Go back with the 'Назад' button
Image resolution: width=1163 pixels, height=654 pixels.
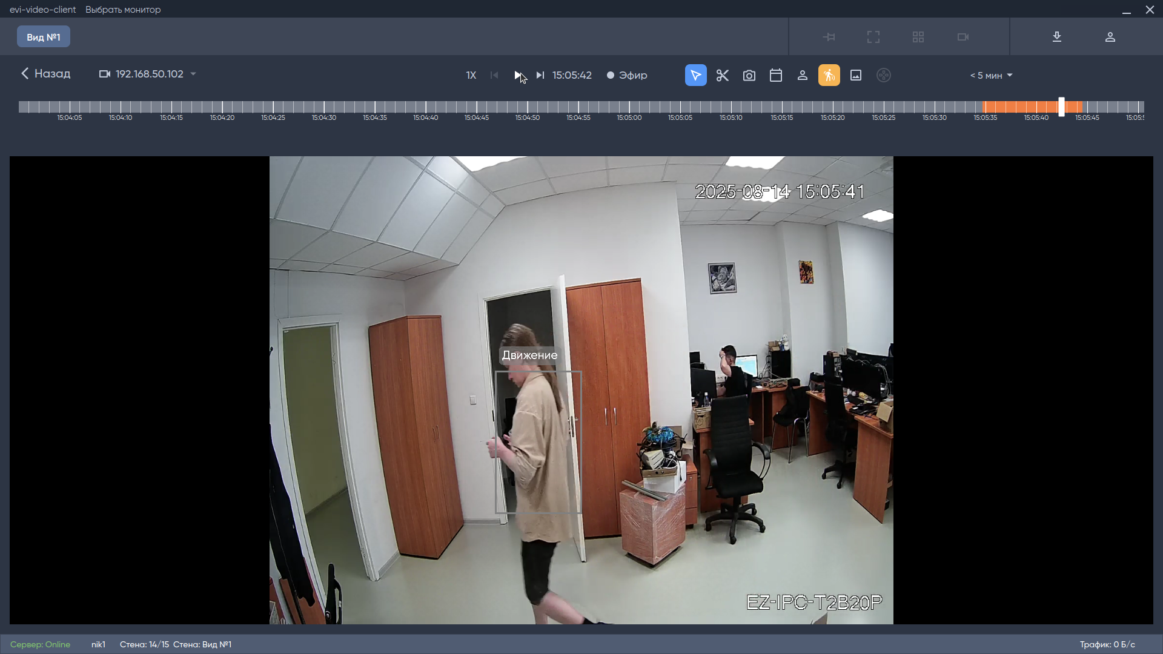click(45, 73)
